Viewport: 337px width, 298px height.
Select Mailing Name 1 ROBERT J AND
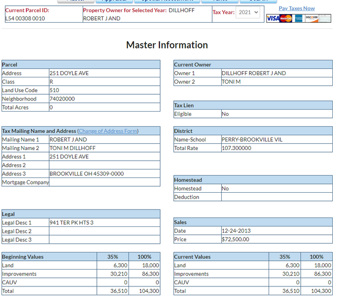[x=68, y=140]
